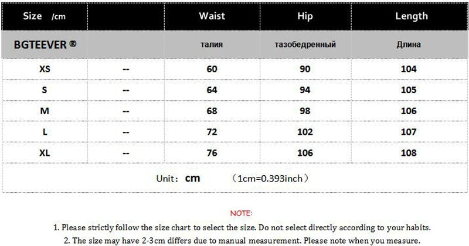This screenshot has width=469, height=246.
Task: Click the Hip column header
Action: tap(305, 16)
